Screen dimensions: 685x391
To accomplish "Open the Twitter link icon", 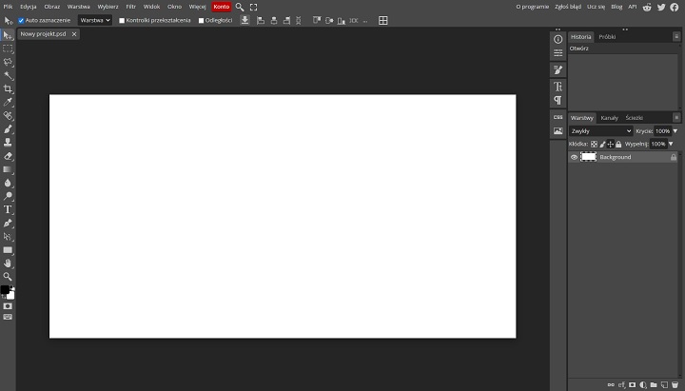I will 661,7.
